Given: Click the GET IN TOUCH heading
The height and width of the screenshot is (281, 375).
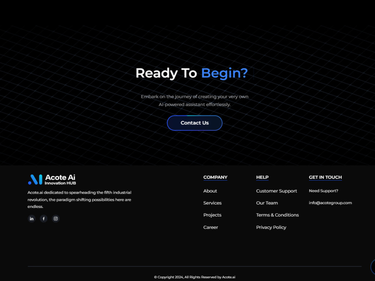Looking at the screenshot, I should coord(325,177).
